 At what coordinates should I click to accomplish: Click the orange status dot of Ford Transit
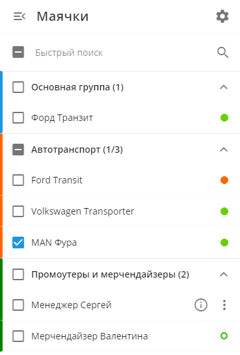[x=224, y=180]
